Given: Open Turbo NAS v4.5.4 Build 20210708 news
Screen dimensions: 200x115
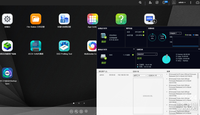Looking at the screenshot, I should [x=180, y=94].
